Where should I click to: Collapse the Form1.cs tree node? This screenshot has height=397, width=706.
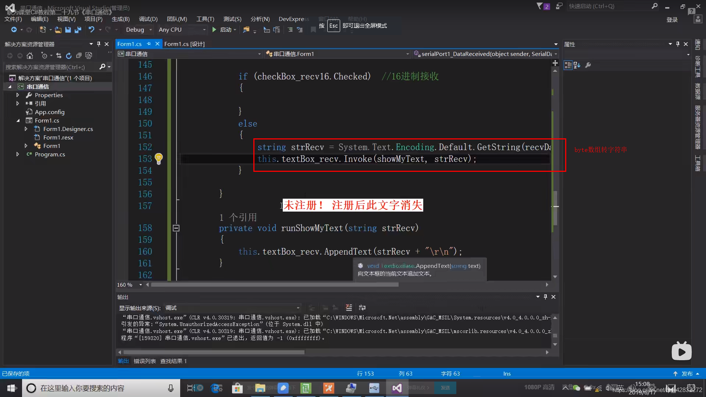18,120
